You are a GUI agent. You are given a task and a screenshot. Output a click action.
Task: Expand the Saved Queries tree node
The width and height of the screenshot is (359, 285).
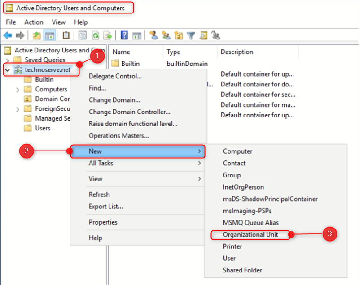click(x=8, y=60)
